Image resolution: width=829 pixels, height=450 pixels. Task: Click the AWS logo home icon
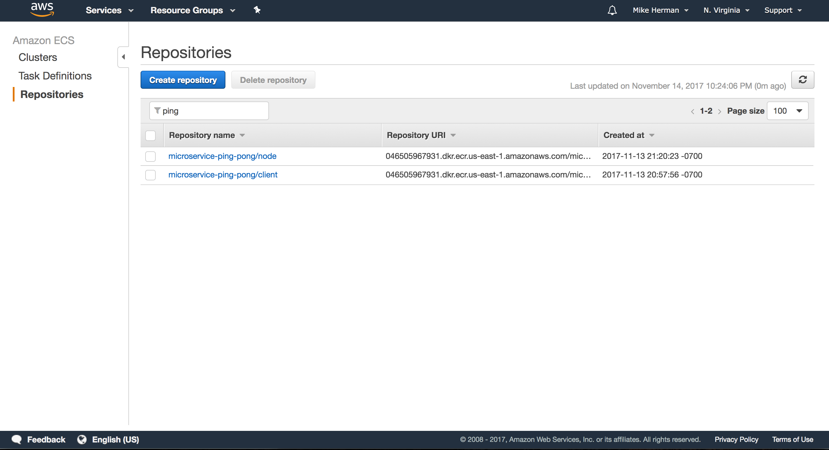coord(42,10)
